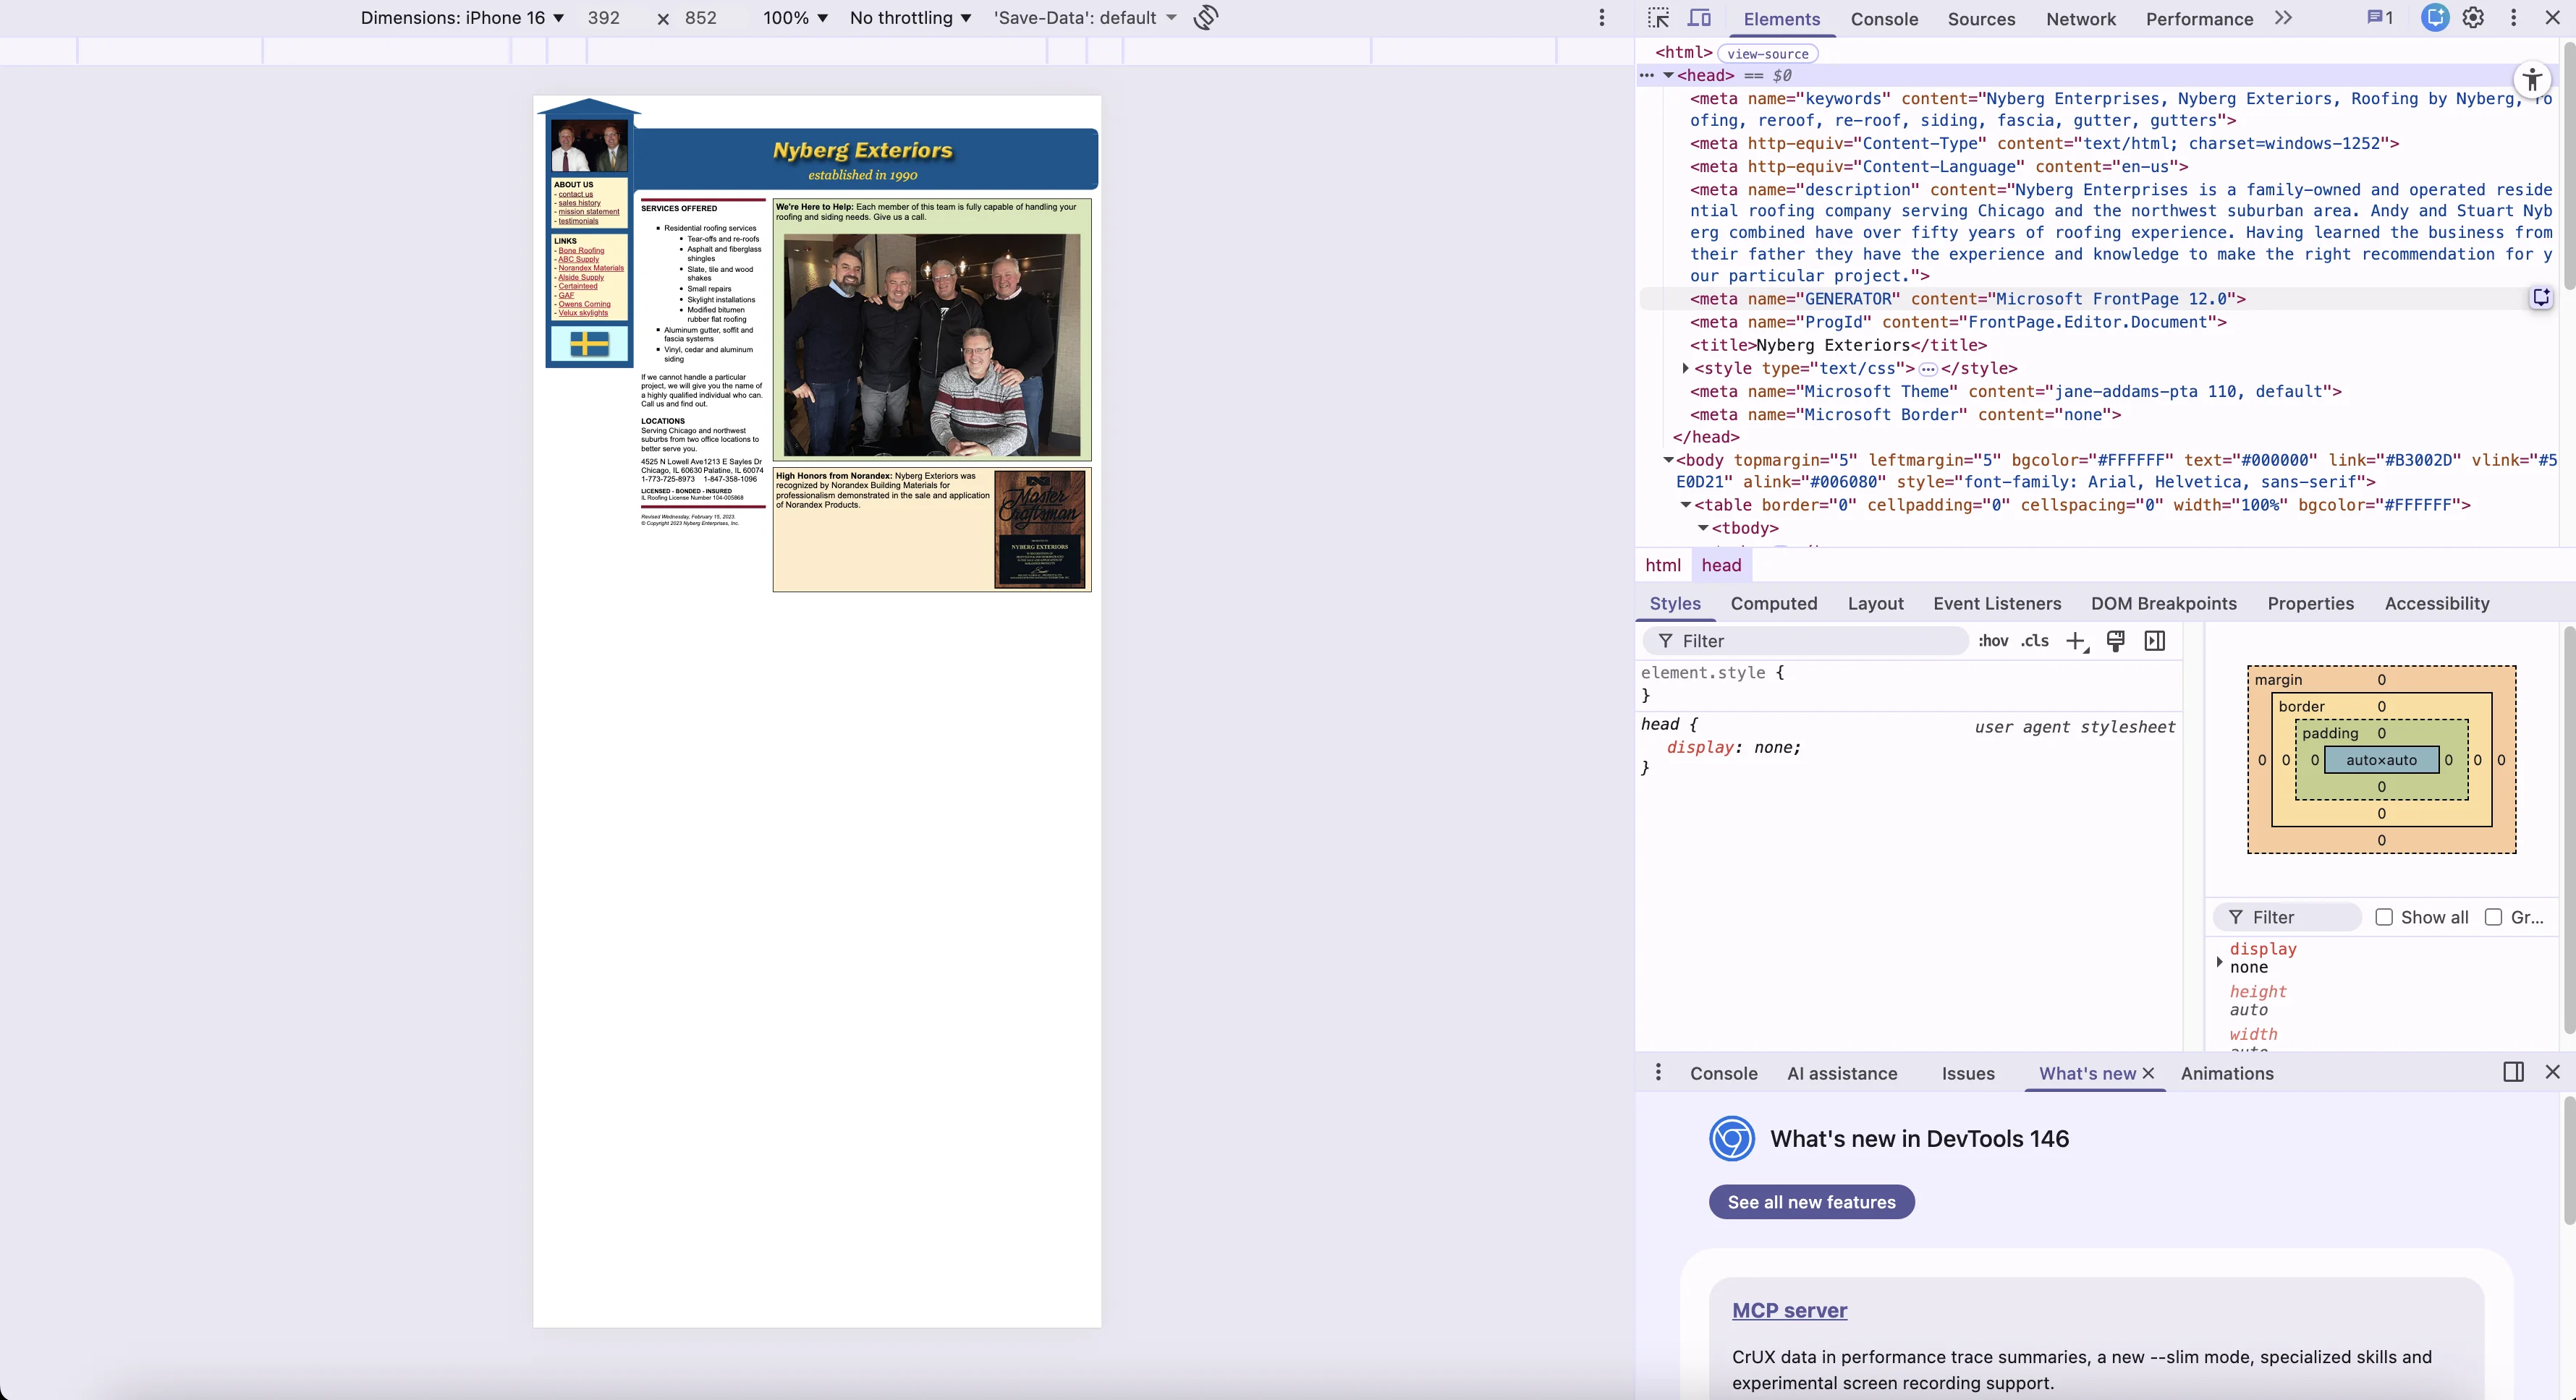Open the Save-Data default dropdown
This screenshot has width=2576, height=1400.
click(x=1085, y=18)
